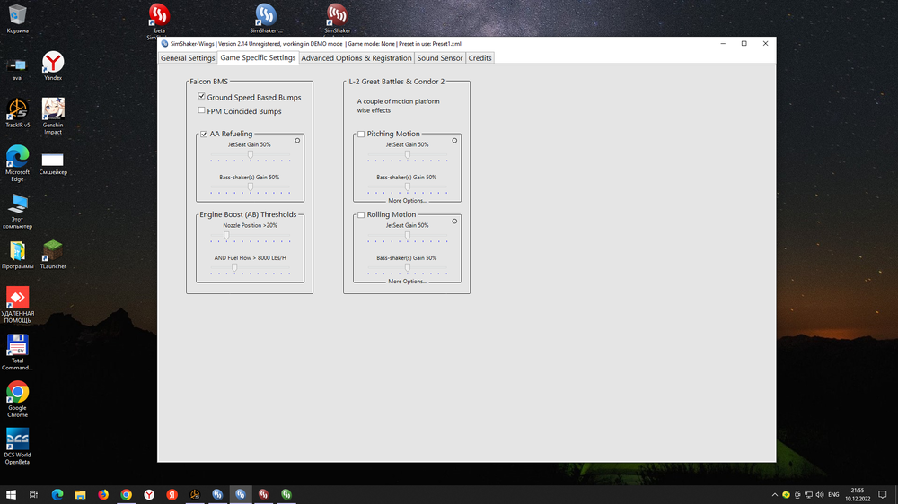Select the Смшейкер desktop icon
Image resolution: width=898 pixels, height=504 pixels.
53,163
